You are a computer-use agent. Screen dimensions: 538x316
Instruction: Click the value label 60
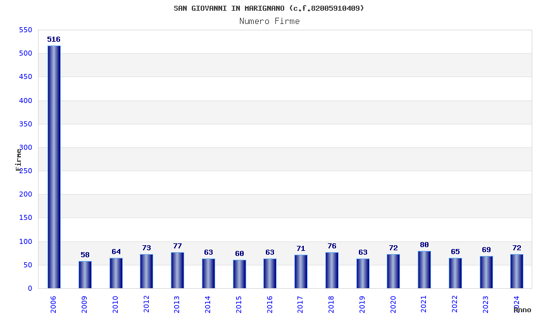(239, 254)
